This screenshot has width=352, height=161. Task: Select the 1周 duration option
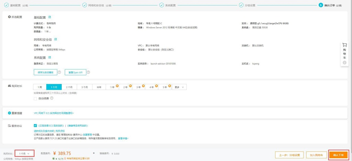[40, 87]
